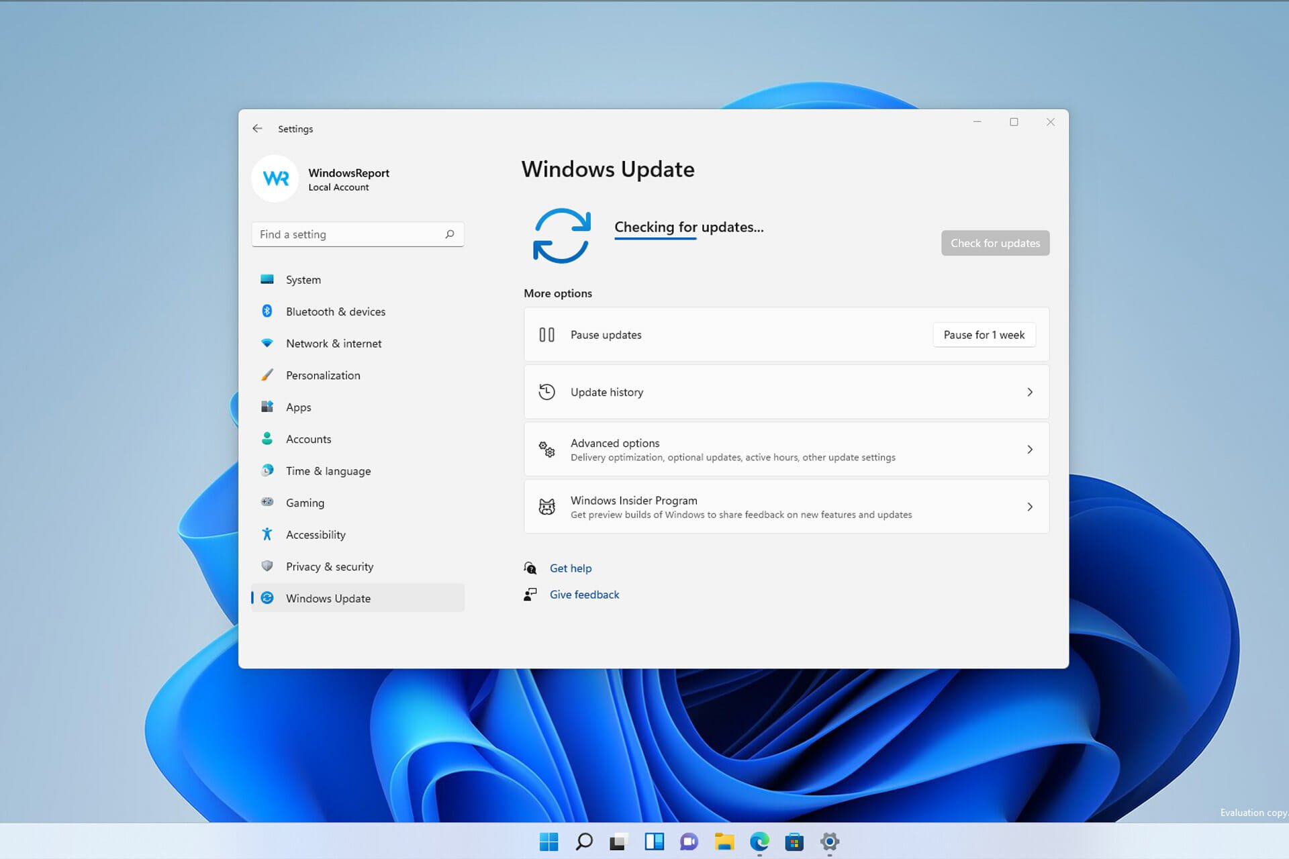The height and width of the screenshot is (859, 1289).
Task: Click WindowsReport account name
Action: (x=348, y=172)
